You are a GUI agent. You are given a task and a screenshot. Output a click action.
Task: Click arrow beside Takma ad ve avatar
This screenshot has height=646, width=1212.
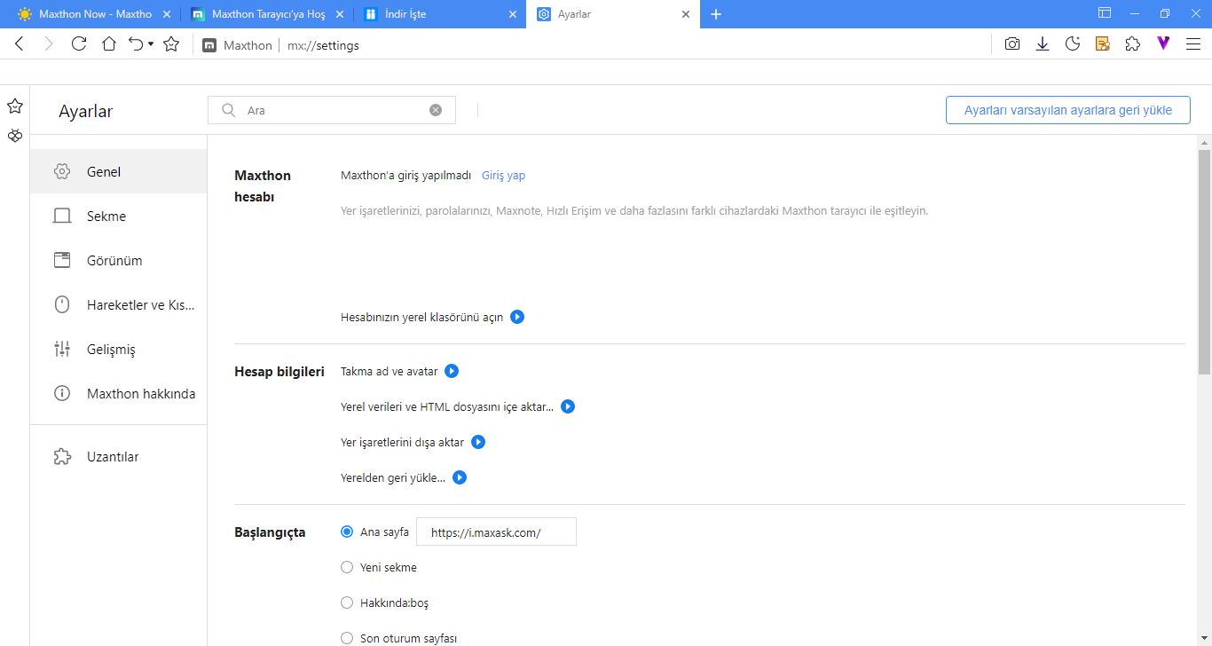[452, 371]
